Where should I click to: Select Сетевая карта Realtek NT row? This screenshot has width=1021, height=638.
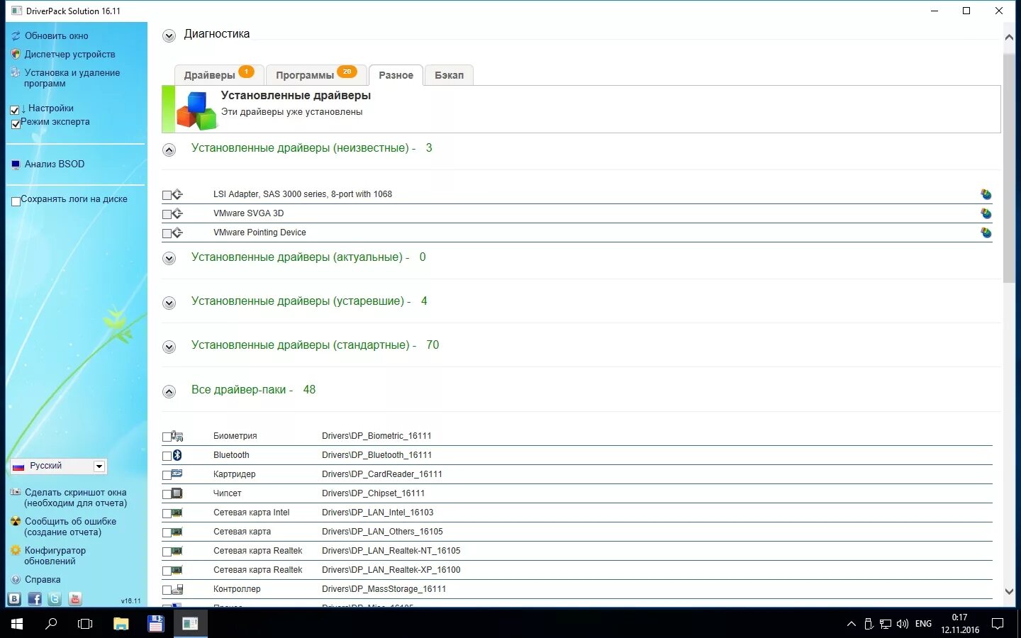coord(577,551)
